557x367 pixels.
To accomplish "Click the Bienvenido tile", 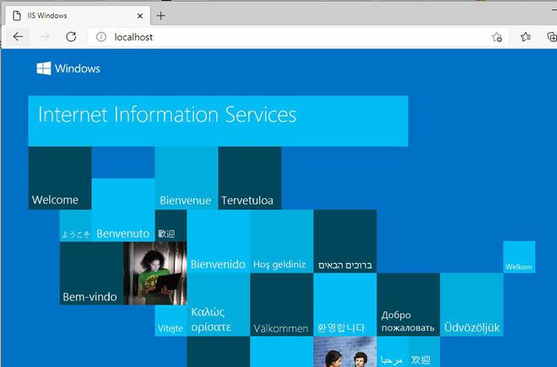I will tap(219, 241).
